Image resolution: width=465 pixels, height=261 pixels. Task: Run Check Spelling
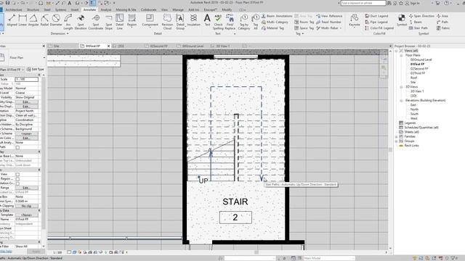pyautogui.click(x=218, y=22)
